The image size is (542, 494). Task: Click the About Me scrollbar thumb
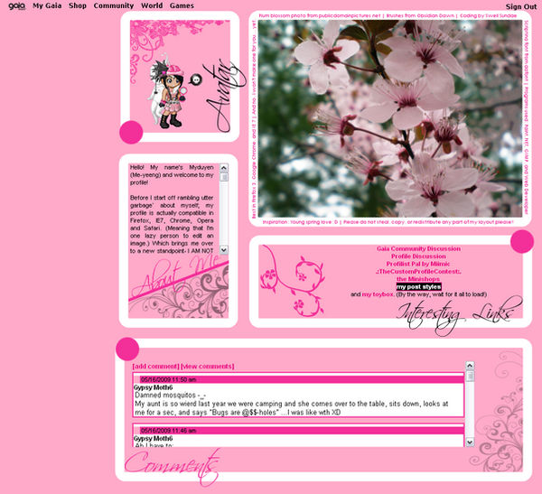pos(224,177)
